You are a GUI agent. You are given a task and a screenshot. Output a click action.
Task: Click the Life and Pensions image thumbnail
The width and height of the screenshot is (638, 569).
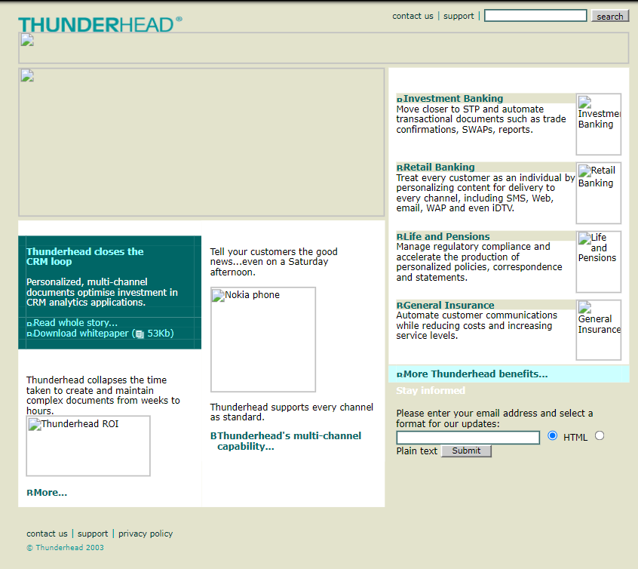point(599,262)
